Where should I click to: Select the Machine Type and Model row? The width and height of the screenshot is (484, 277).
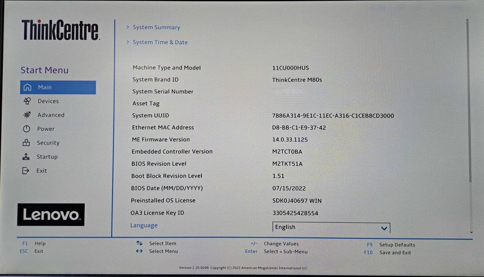166,68
